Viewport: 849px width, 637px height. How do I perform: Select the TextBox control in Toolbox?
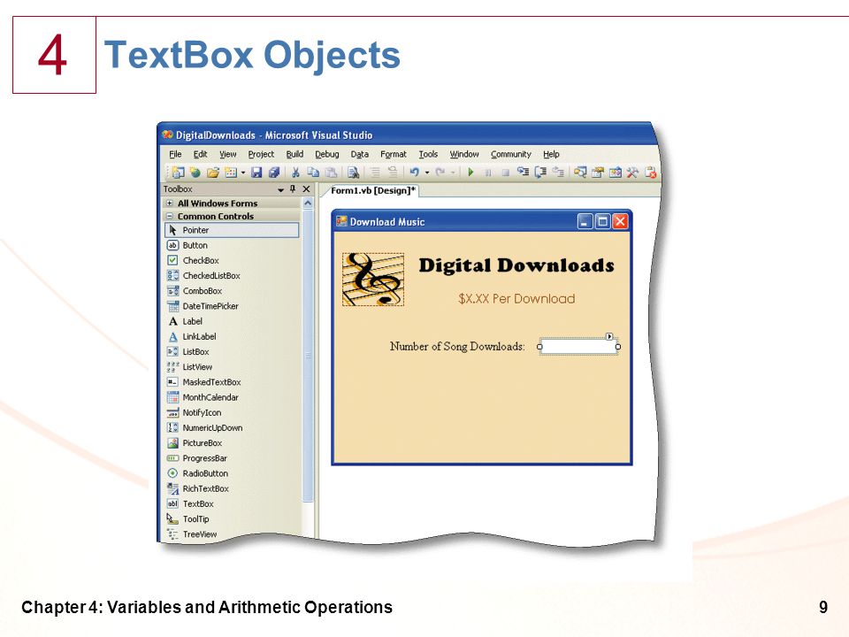(232, 503)
